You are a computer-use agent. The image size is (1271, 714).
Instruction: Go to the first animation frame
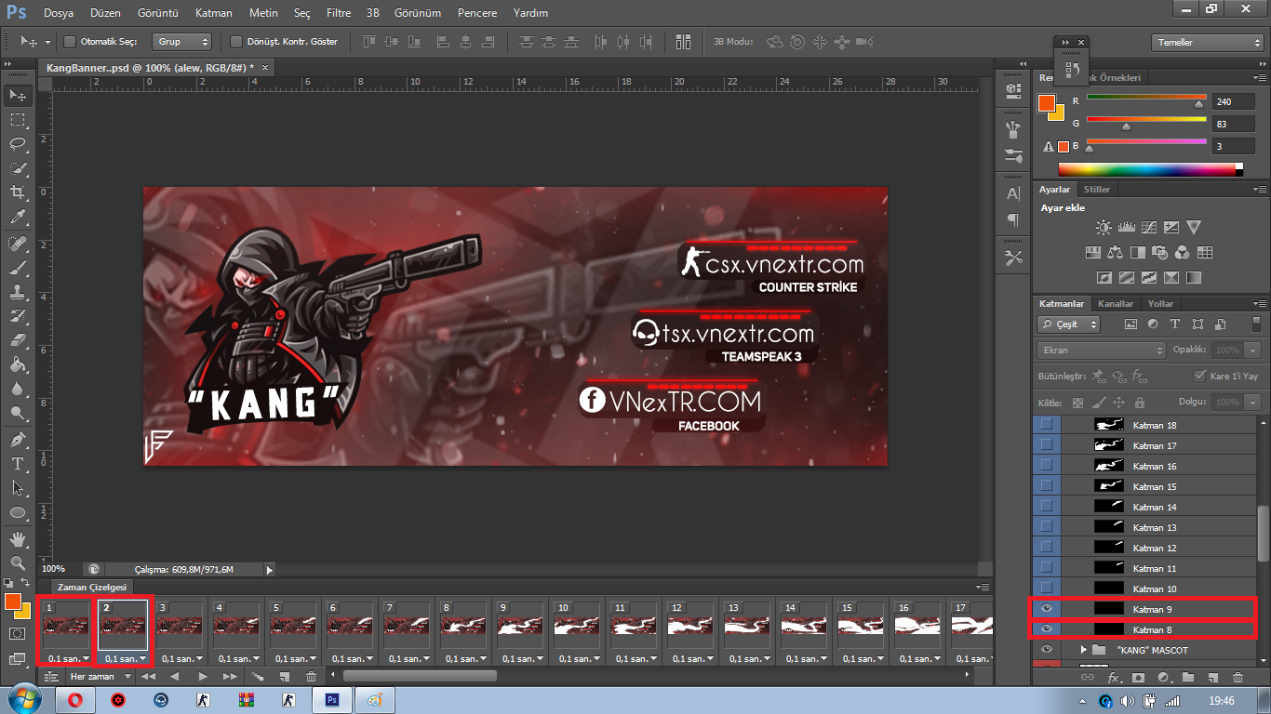pos(148,677)
